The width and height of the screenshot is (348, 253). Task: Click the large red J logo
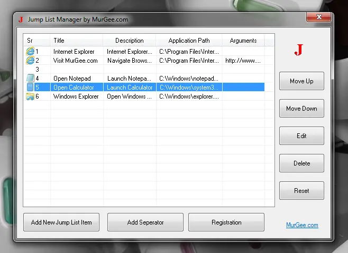299,50
